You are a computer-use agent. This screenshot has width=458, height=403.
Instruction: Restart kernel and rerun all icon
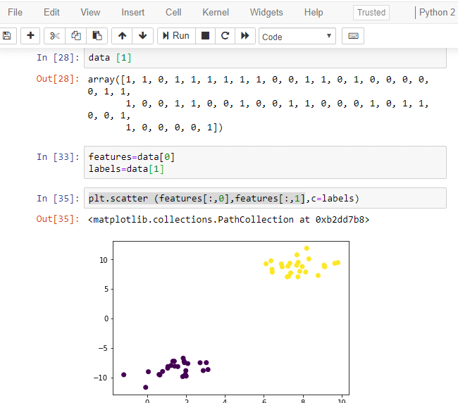click(x=245, y=36)
